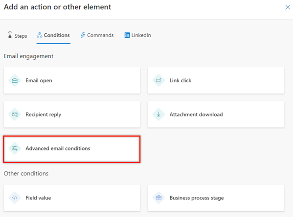Switch to the Steps tab
This screenshot has height=217, width=293.
18,35
